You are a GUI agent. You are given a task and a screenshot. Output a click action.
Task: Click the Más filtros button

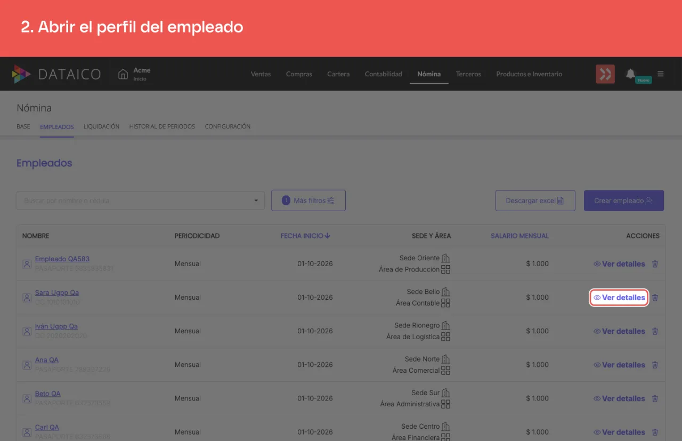click(x=308, y=201)
